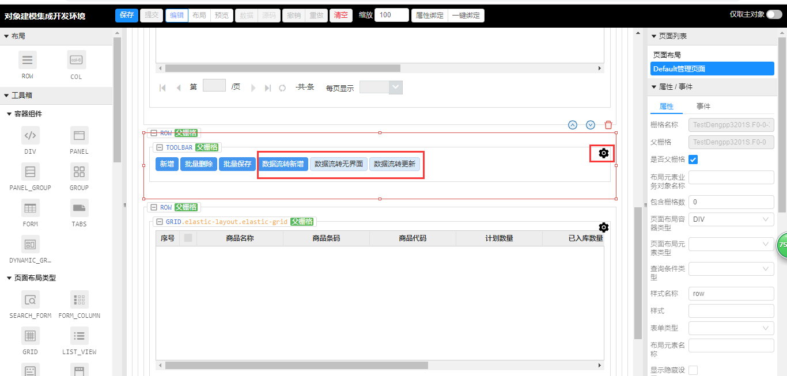Toggle the 仅取主对象 switch
The image size is (787, 376).
click(x=774, y=14)
